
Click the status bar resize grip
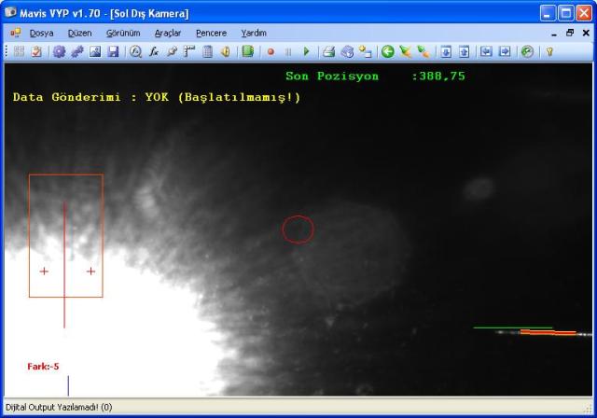589,409
